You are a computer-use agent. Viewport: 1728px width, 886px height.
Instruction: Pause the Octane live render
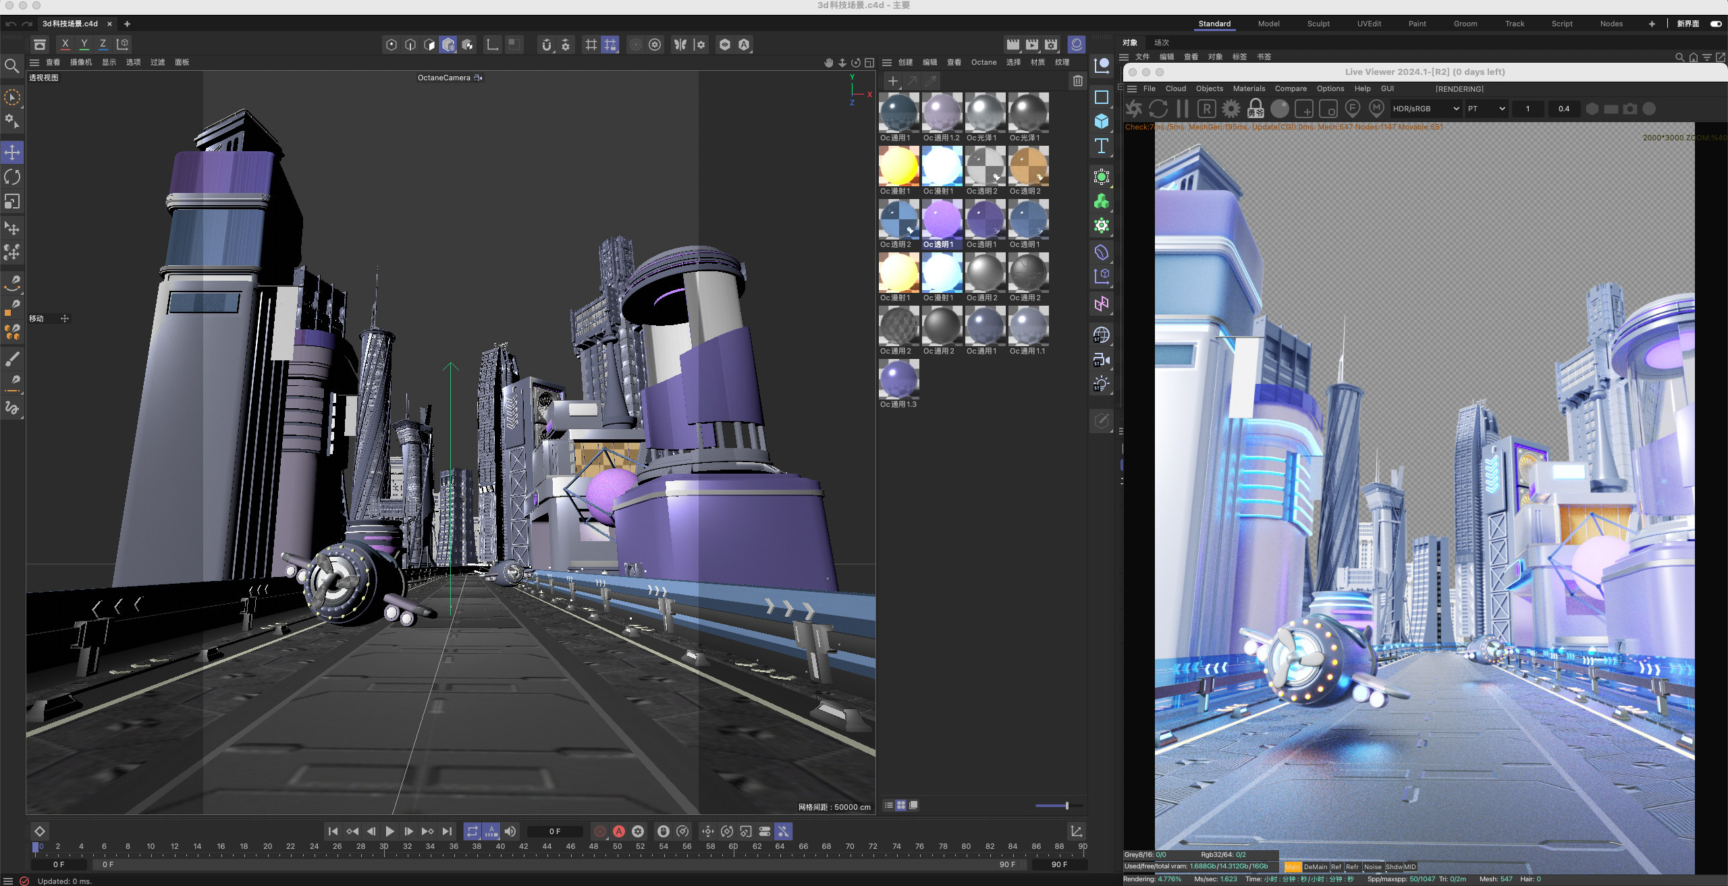1182,109
